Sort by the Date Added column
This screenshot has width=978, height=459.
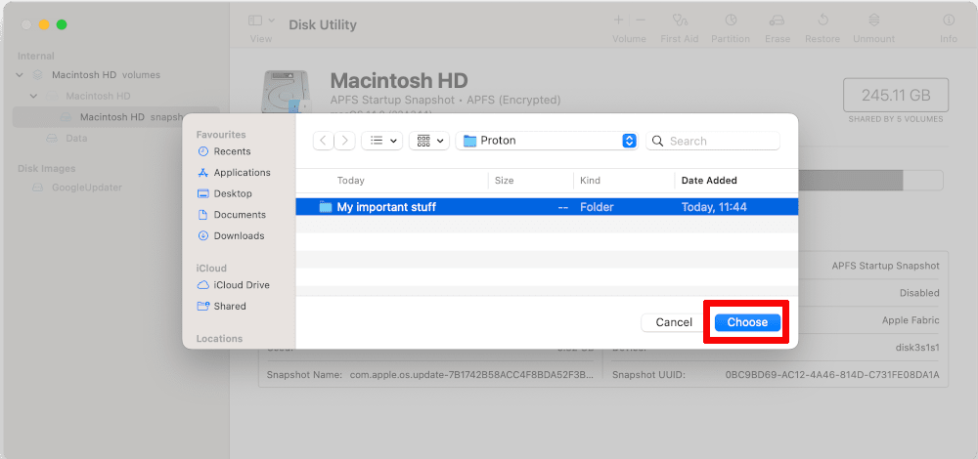point(709,181)
